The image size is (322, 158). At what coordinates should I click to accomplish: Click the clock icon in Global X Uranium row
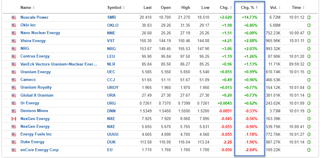(309, 95)
